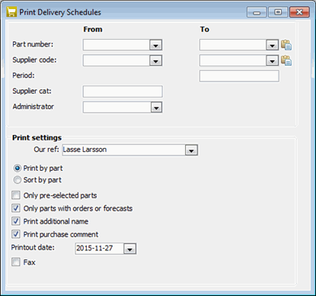Click paste-list icon beside Part number To

coord(286,45)
